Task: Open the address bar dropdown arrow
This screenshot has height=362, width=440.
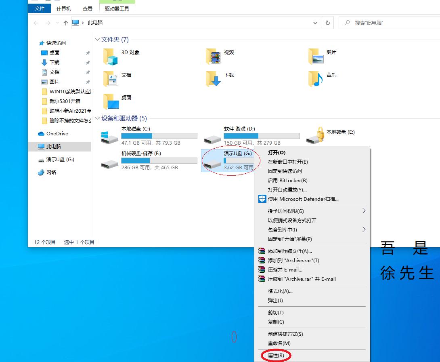Action: click(x=316, y=23)
